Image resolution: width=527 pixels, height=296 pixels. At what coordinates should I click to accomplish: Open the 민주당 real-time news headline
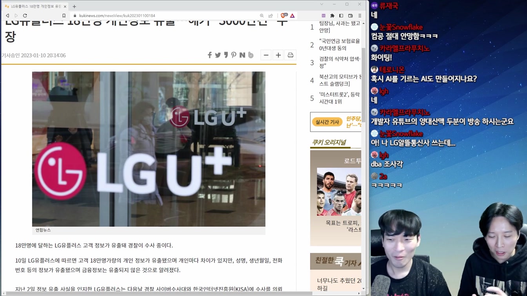coord(353,122)
